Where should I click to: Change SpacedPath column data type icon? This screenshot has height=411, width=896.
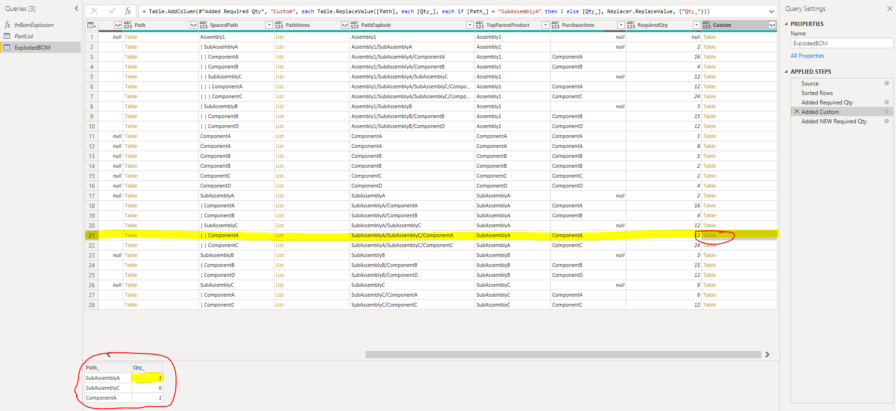coord(204,25)
